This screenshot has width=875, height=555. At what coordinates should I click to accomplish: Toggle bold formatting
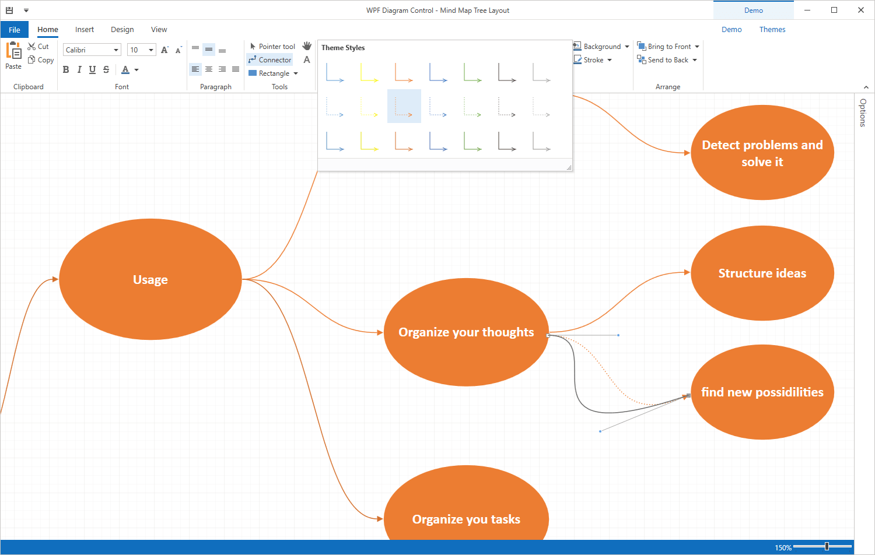pos(66,69)
